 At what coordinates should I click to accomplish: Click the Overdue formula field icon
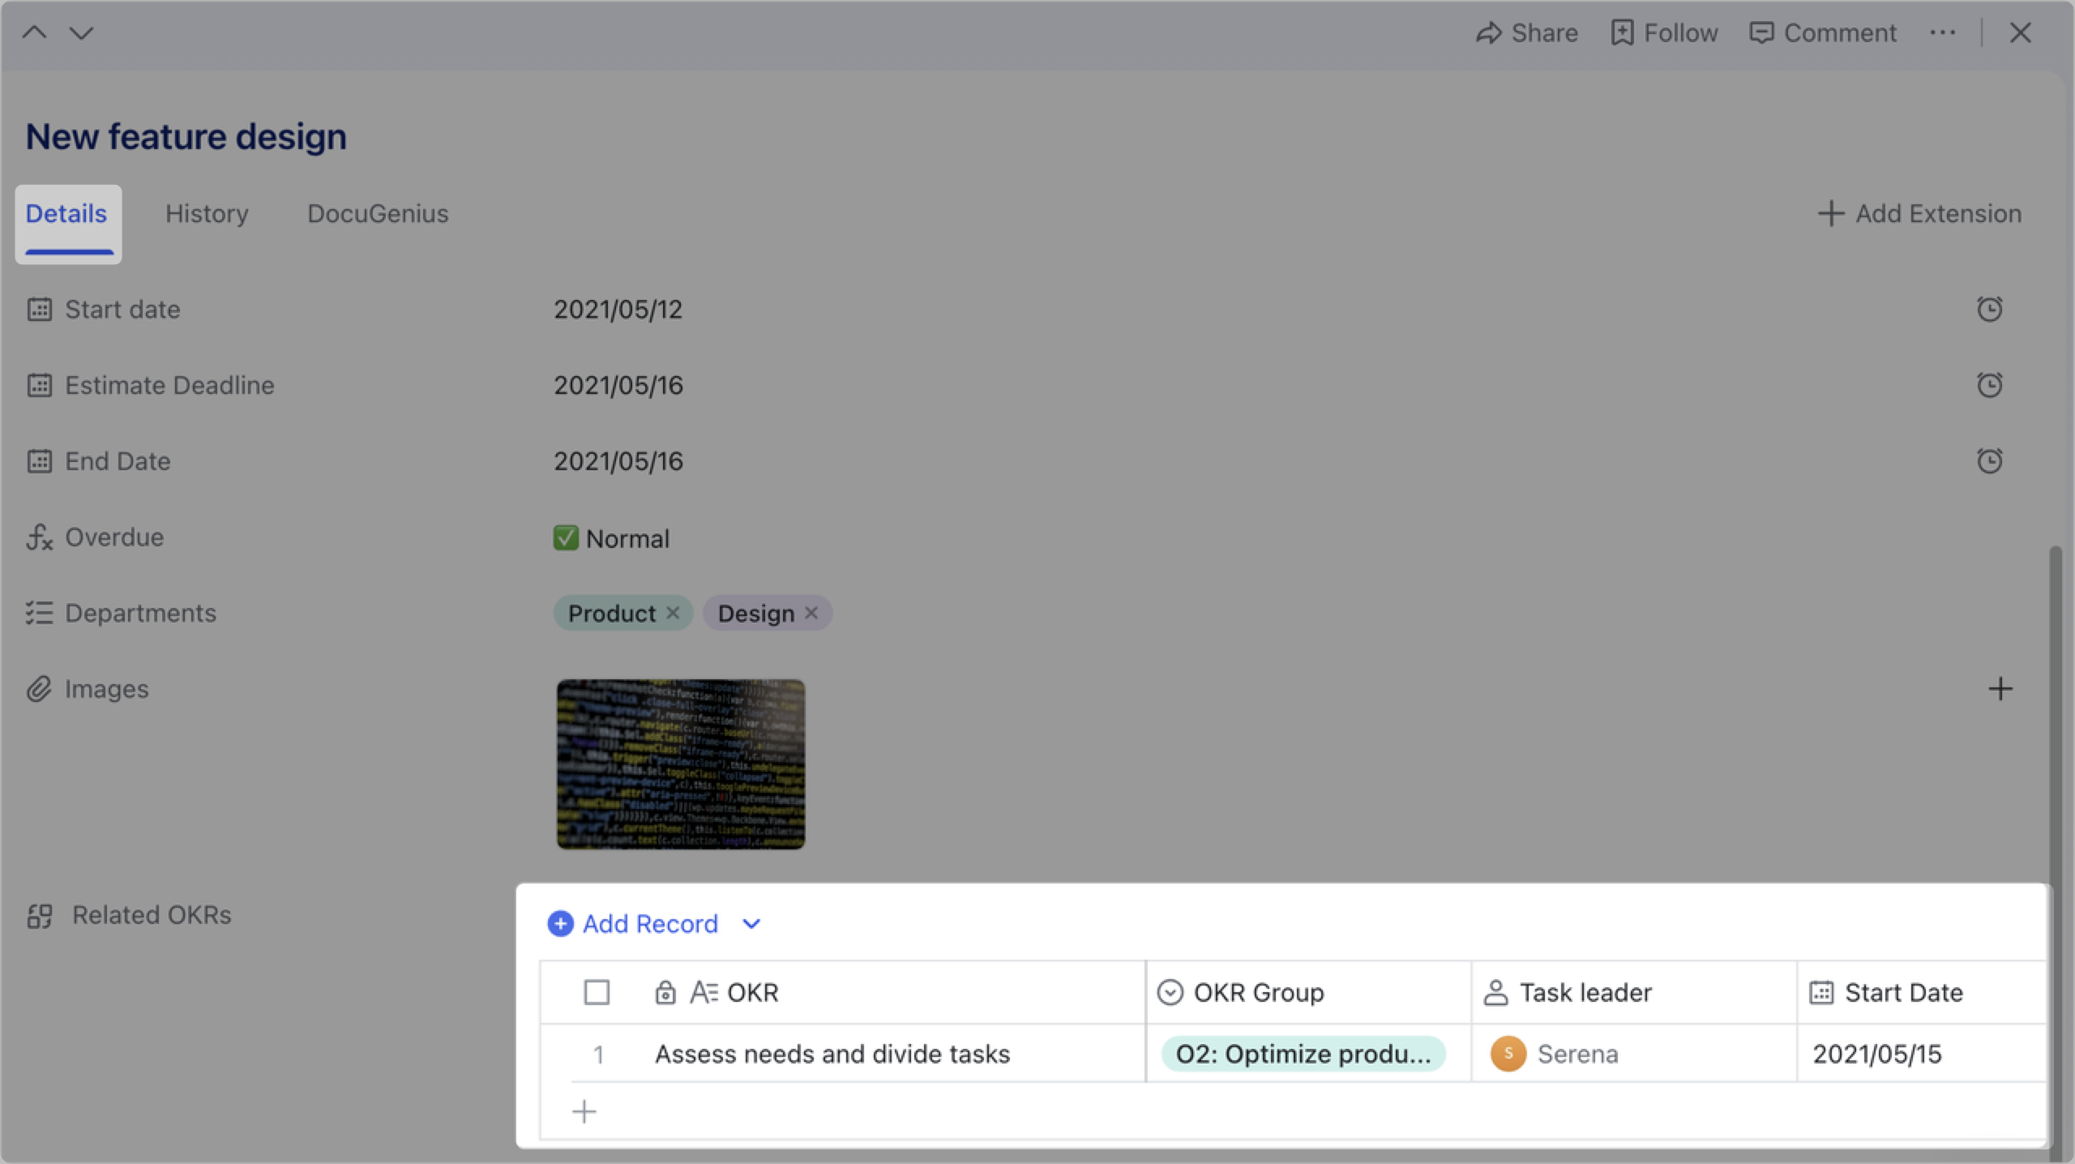pos(39,537)
